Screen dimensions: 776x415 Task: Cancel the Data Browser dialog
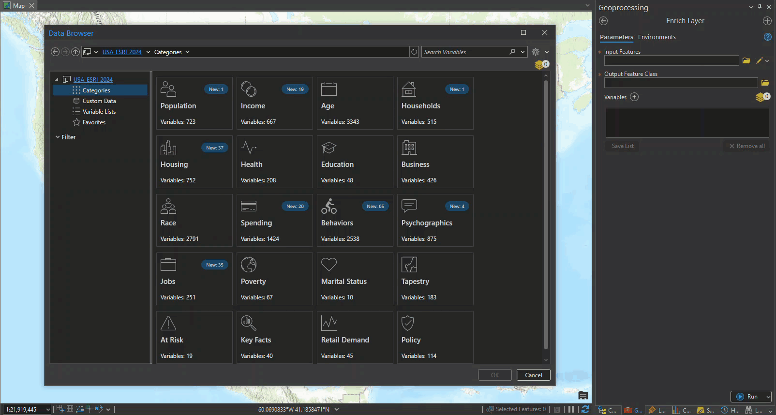tap(534, 375)
